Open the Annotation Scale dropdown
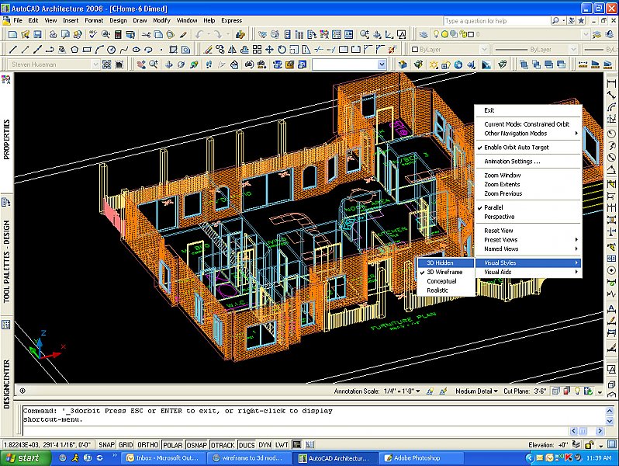 tap(402, 391)
